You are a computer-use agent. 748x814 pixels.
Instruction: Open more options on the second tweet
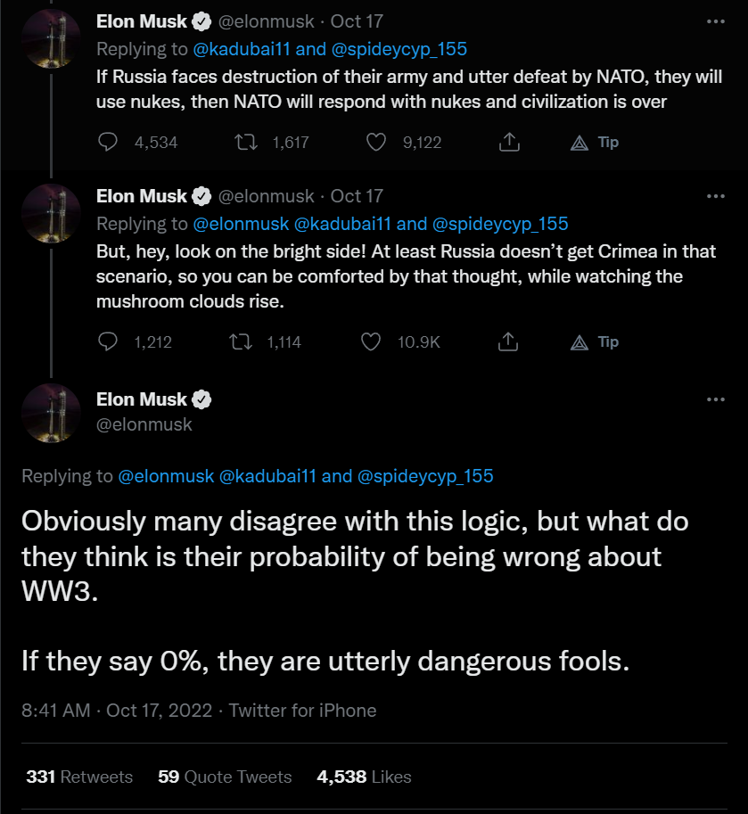click(x=715, y=196)
